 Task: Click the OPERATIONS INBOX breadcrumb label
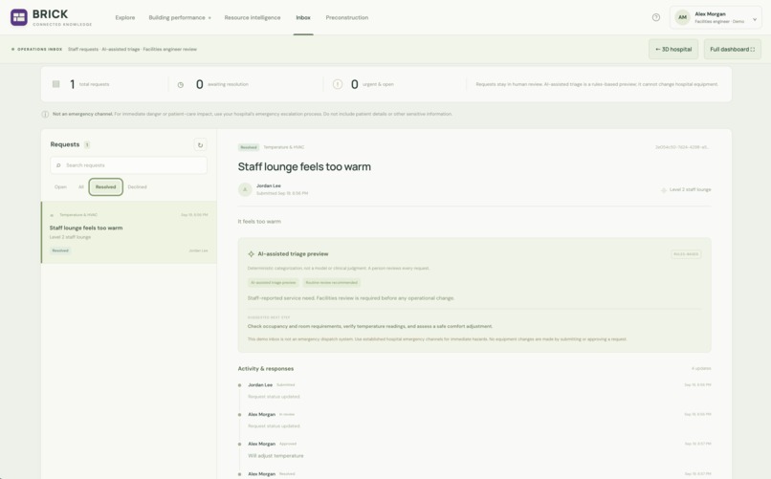pos(40,49)
